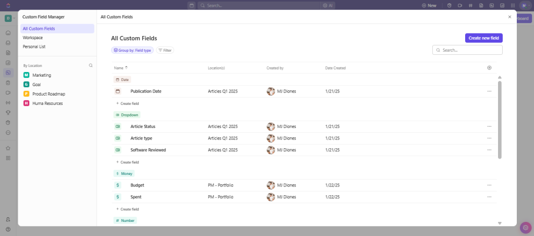Close the Custom Field Manager dialog
The height and width of the screenshot is (236, 534).
(x=509, y=17)
